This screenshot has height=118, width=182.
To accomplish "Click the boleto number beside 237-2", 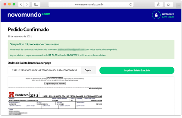I will (72, 96).
